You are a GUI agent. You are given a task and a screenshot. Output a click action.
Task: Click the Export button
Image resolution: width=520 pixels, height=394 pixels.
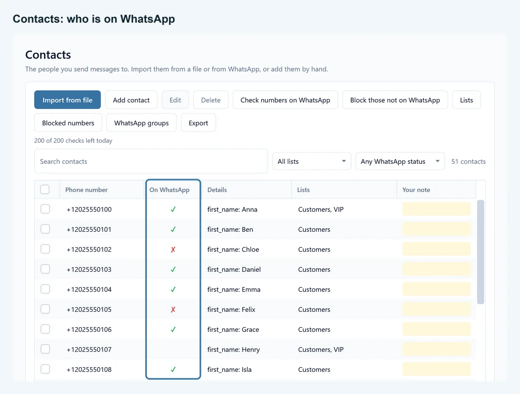198,123
